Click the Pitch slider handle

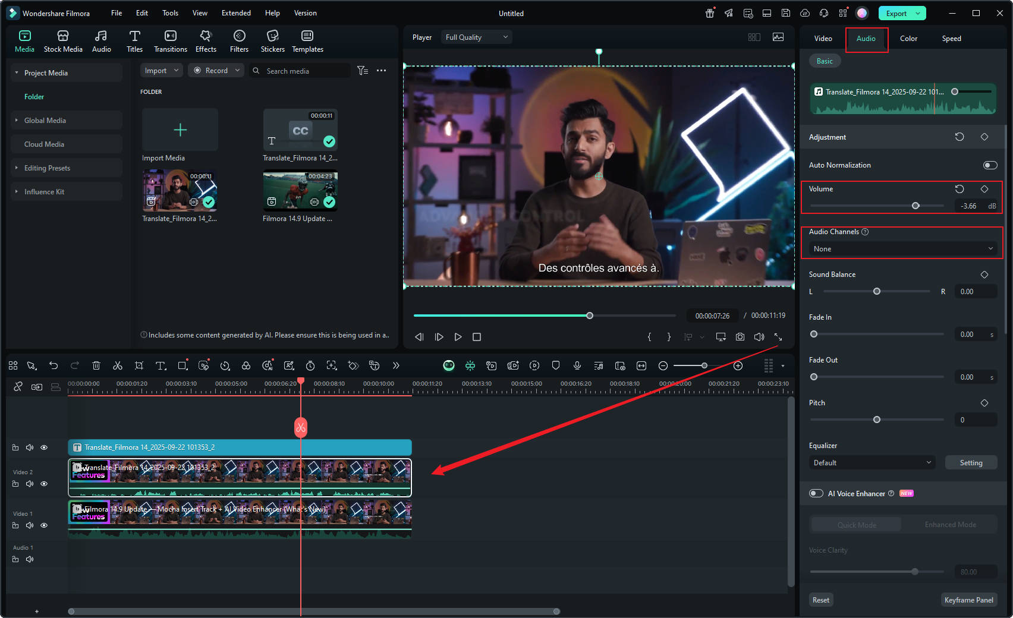pyautogui.click(x=876, y=420)
